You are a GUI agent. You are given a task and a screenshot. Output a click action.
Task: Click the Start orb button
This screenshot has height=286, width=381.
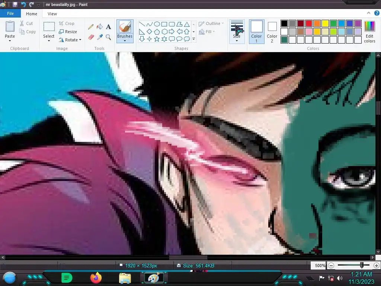coord(10,278)
